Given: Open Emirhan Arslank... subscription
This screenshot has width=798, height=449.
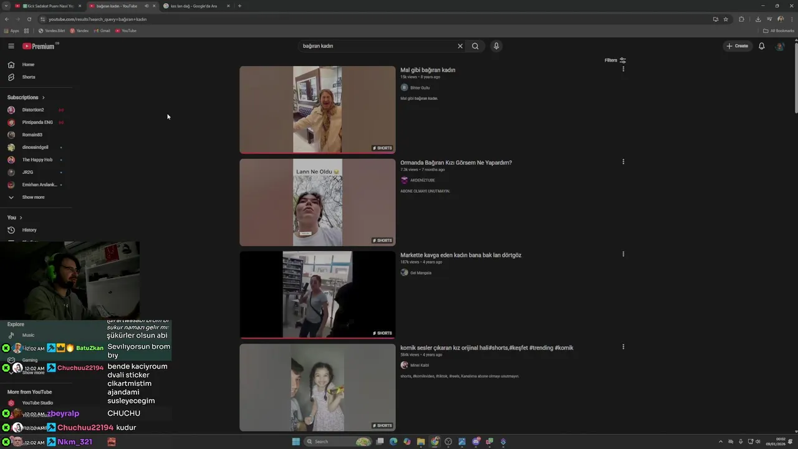Looking at the screenshot, I should coord(36,185).
